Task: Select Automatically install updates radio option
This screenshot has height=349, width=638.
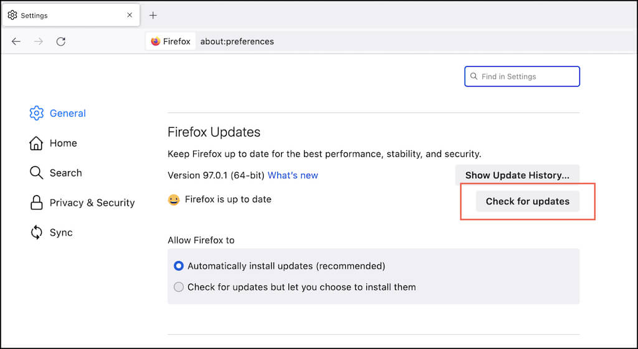Action: (179, 266)
